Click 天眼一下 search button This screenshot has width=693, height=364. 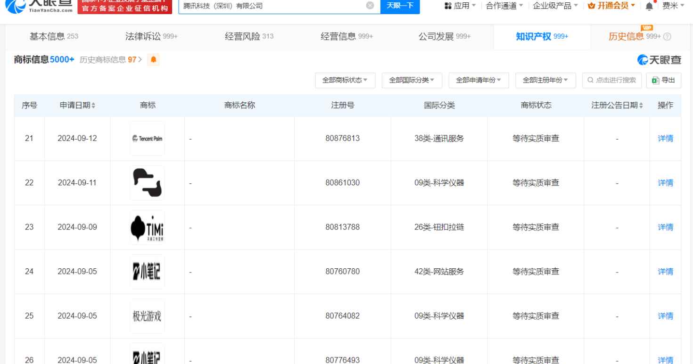tap(399, 6)
